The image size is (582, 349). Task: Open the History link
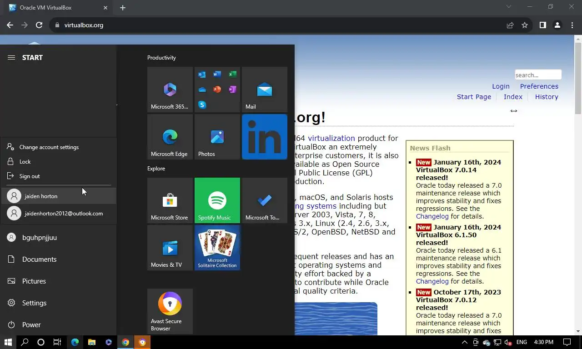pos(547,97)
